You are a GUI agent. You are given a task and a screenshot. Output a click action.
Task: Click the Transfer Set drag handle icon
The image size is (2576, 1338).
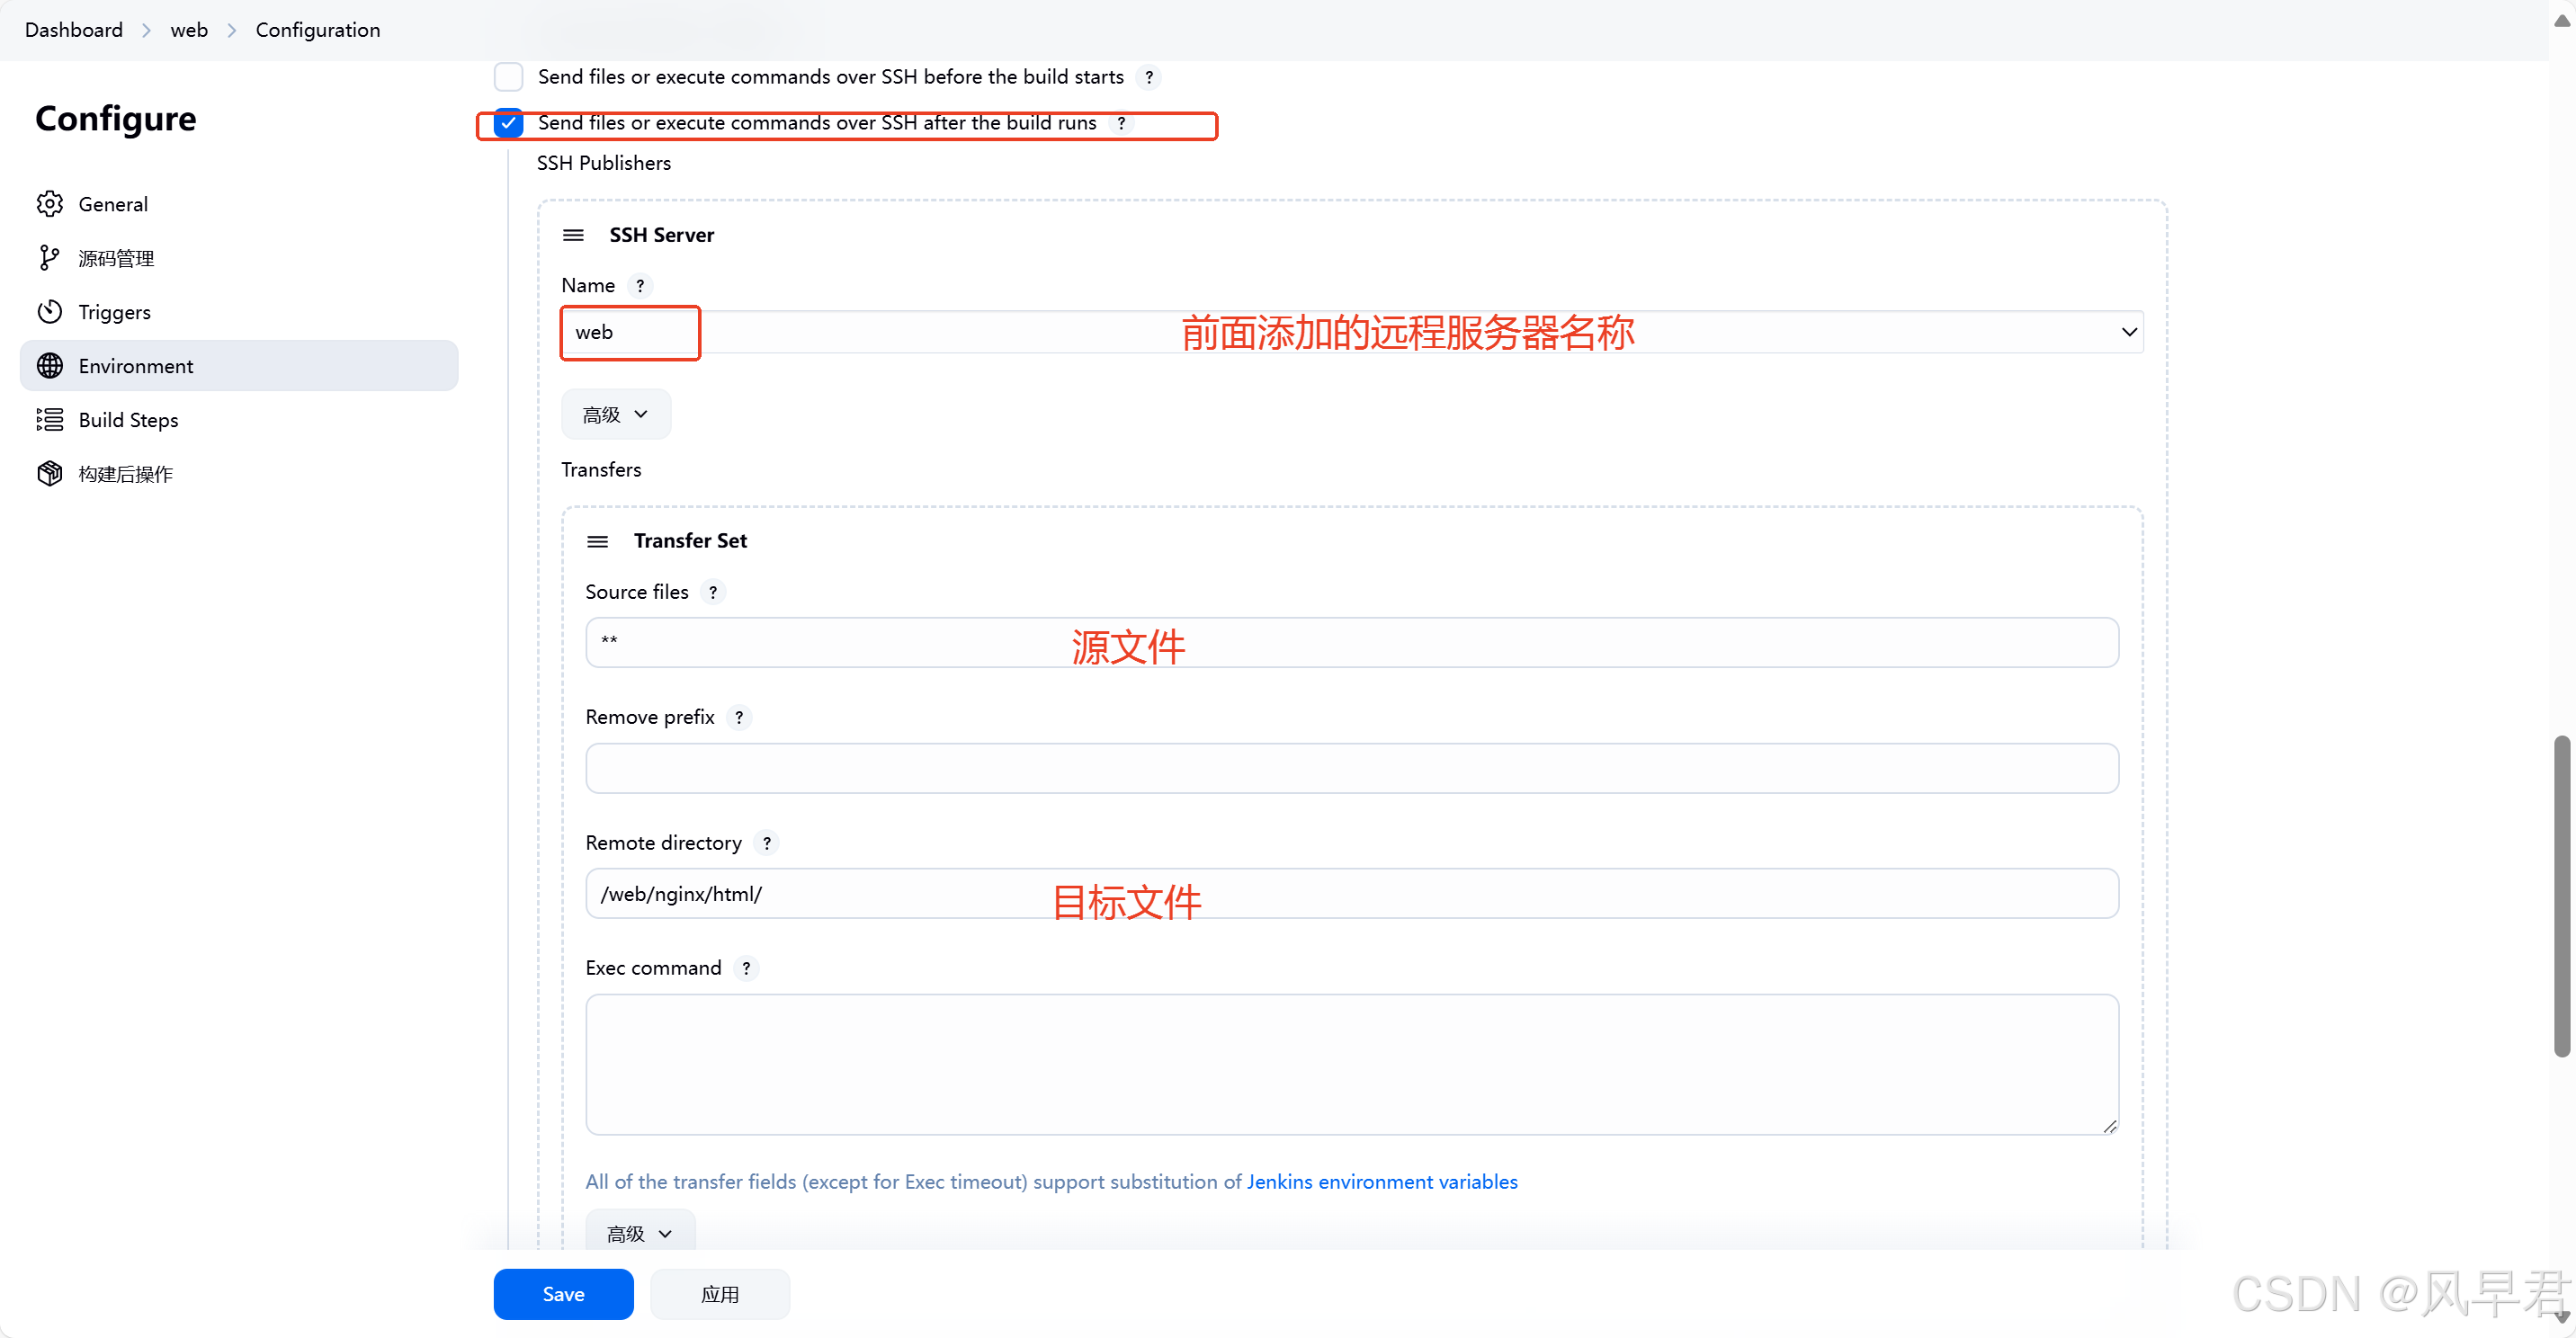pyautogui.click(x=597, y=541)
